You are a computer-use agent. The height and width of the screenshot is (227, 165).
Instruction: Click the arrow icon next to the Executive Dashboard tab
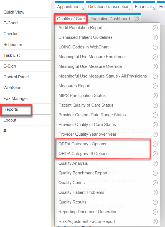[136, 19]
